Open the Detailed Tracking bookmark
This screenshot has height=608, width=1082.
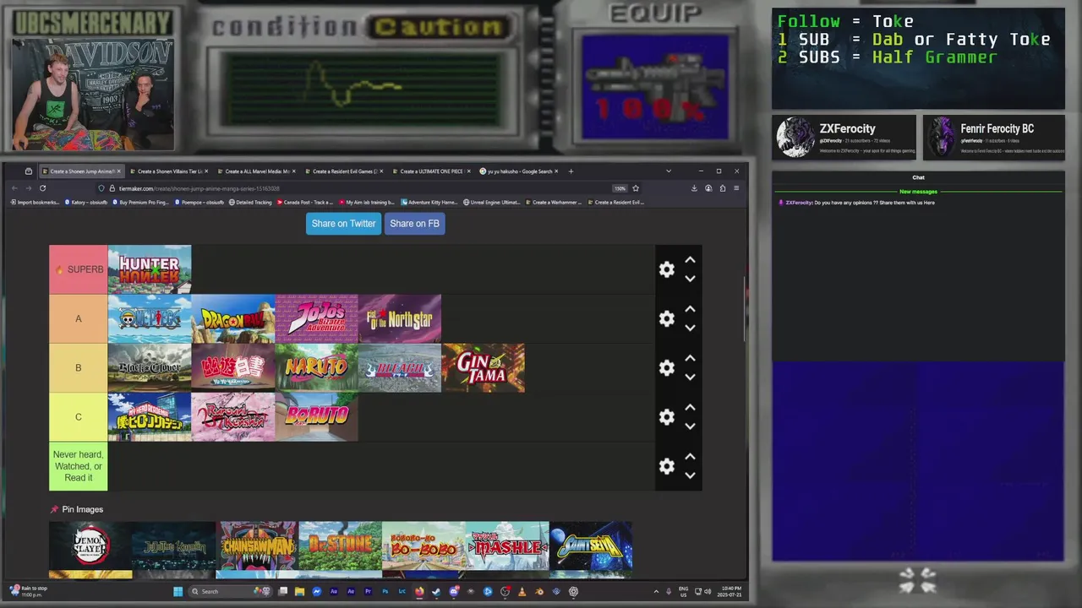pyautogui.click(x=250, y=203)
